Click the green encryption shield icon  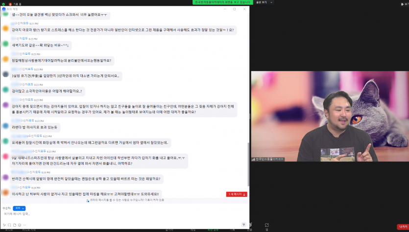tap(3, 4)
